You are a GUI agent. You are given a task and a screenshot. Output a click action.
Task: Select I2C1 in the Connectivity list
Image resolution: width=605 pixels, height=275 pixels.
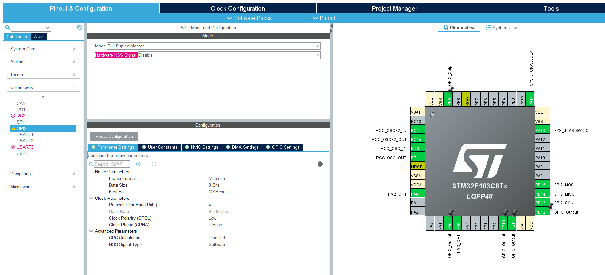(x=21, y=109)
